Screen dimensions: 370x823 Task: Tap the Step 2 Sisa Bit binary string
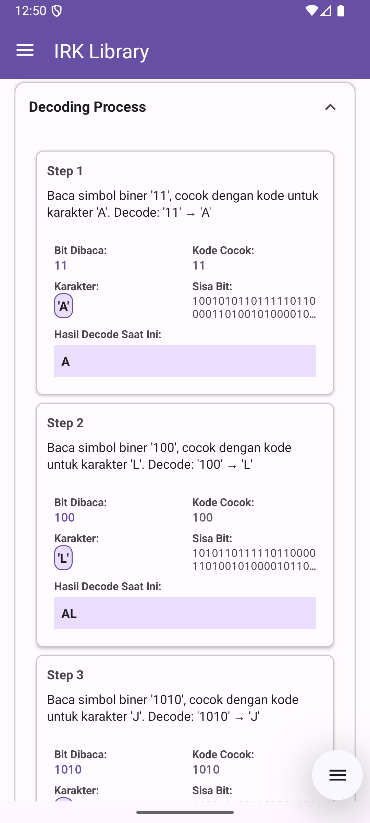(x=254, y=560)
